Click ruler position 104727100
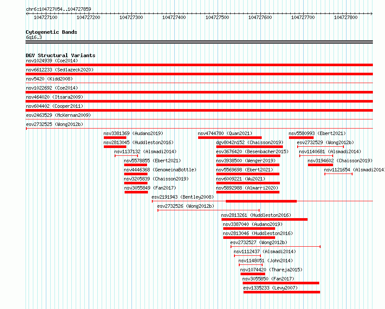This screenshot has width=385, height=309. click(46, 17)
